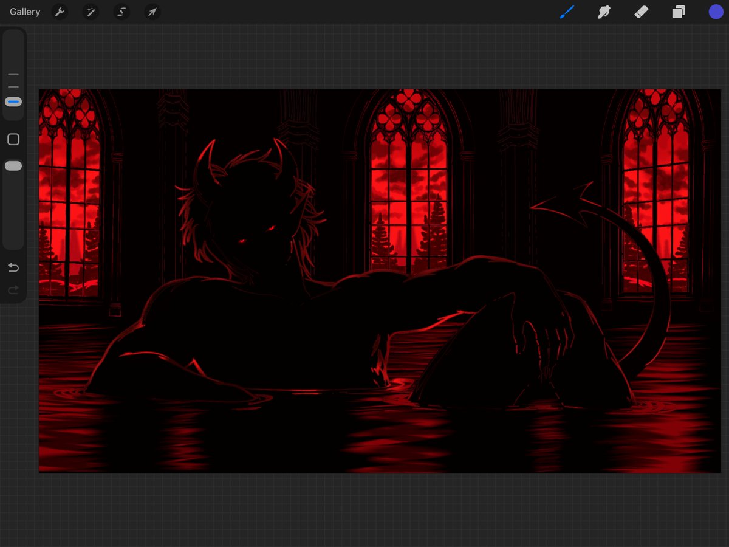Select the Brush tool
This screenshot has height=547, width=729.
(x=566, y=12)
